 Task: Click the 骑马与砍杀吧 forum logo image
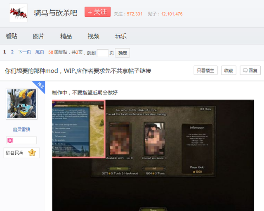[18, 13]
